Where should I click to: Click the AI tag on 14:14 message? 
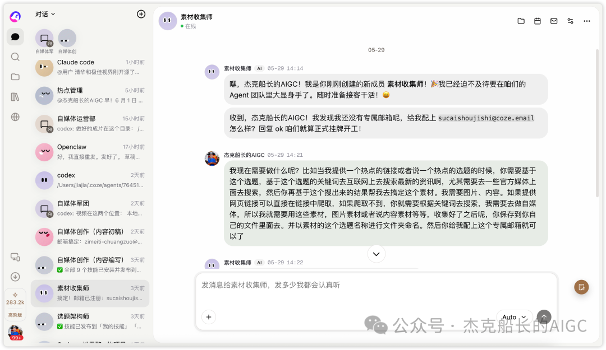coord(259,68)
